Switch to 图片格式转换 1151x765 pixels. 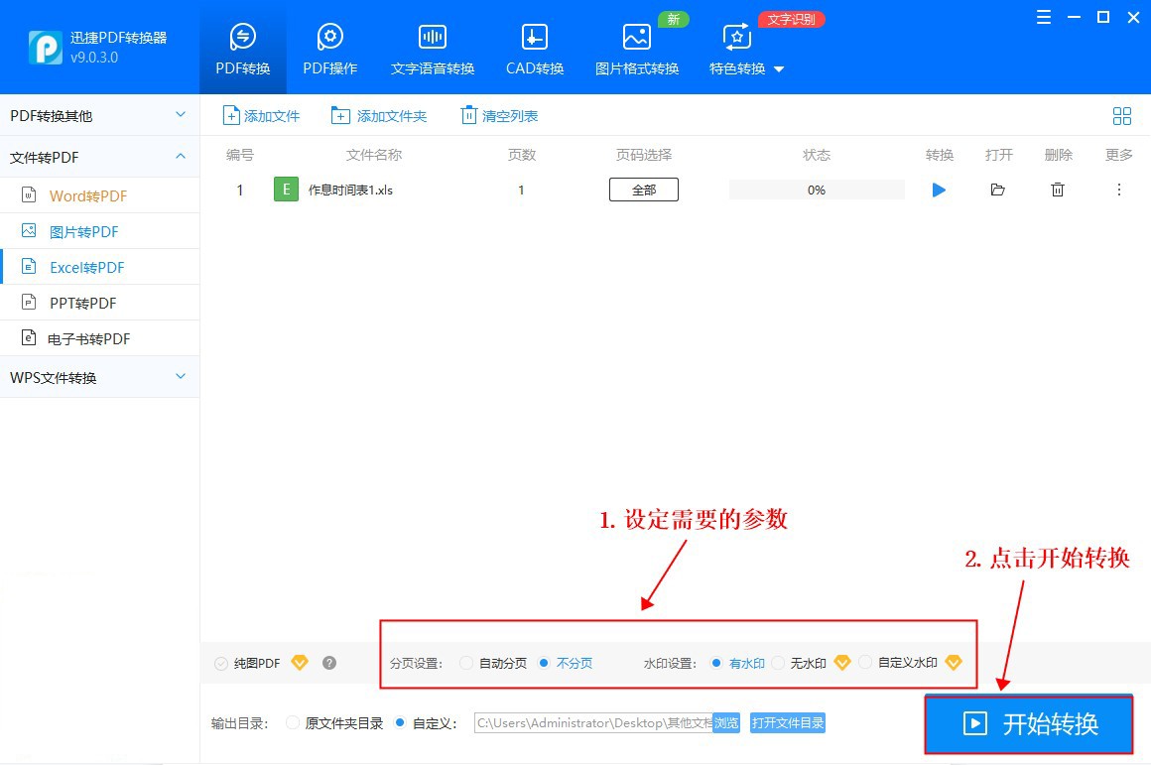[636, 47]
